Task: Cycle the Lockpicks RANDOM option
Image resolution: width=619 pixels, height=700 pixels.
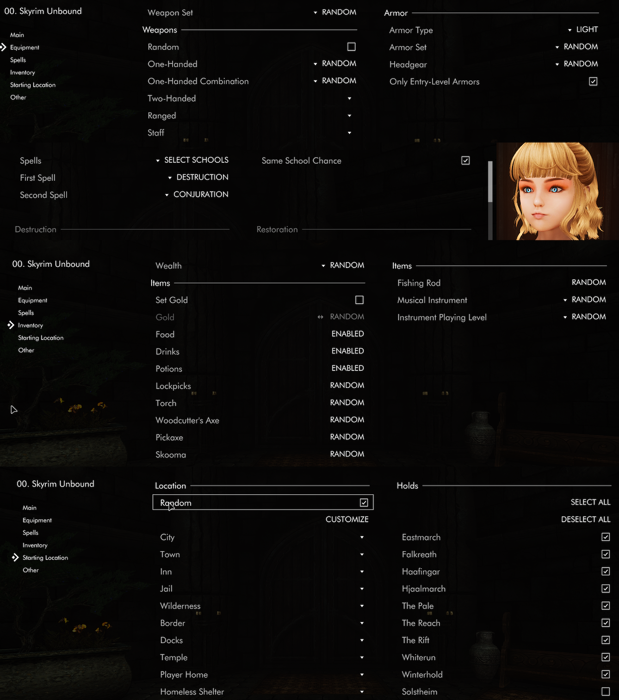Action: (x=347, y=385)
